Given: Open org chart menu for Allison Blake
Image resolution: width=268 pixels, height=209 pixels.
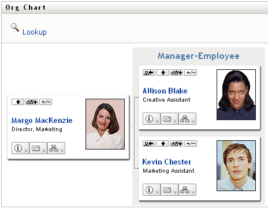Looking at the screenshot, I should point(187,119).
